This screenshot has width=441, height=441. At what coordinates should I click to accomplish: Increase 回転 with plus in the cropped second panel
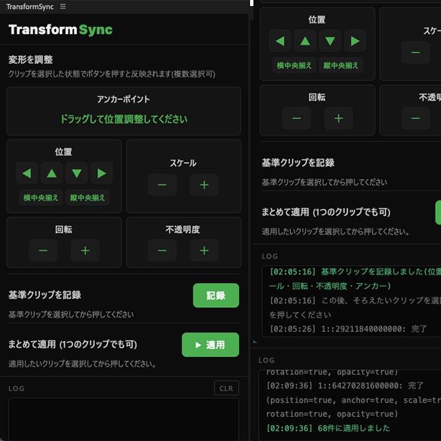pyautogui.click(x=338, y=118)
